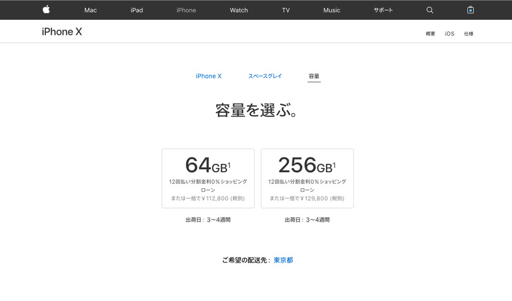This screenshot has height=301, width=512.
Task: Click shipping date text below 64GB card
Action: point(208,220)
